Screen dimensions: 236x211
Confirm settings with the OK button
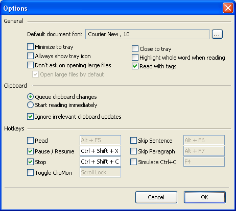click(205, 197)
